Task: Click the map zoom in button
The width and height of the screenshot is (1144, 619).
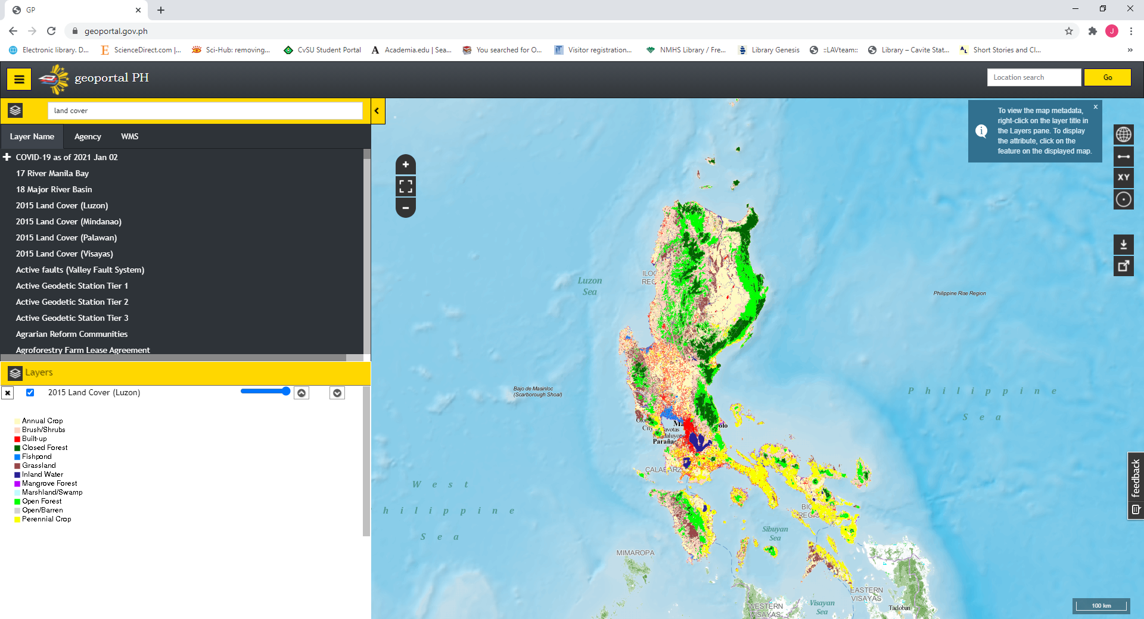Action: (x=406, y=165)
